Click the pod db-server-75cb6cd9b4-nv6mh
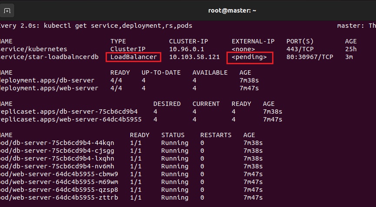Image resolution: width=376 pixels, height=207 pixels. pos(57,166)
